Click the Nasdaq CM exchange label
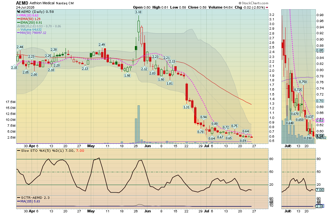Screen dimensions: 329x214 click(64, 3)
